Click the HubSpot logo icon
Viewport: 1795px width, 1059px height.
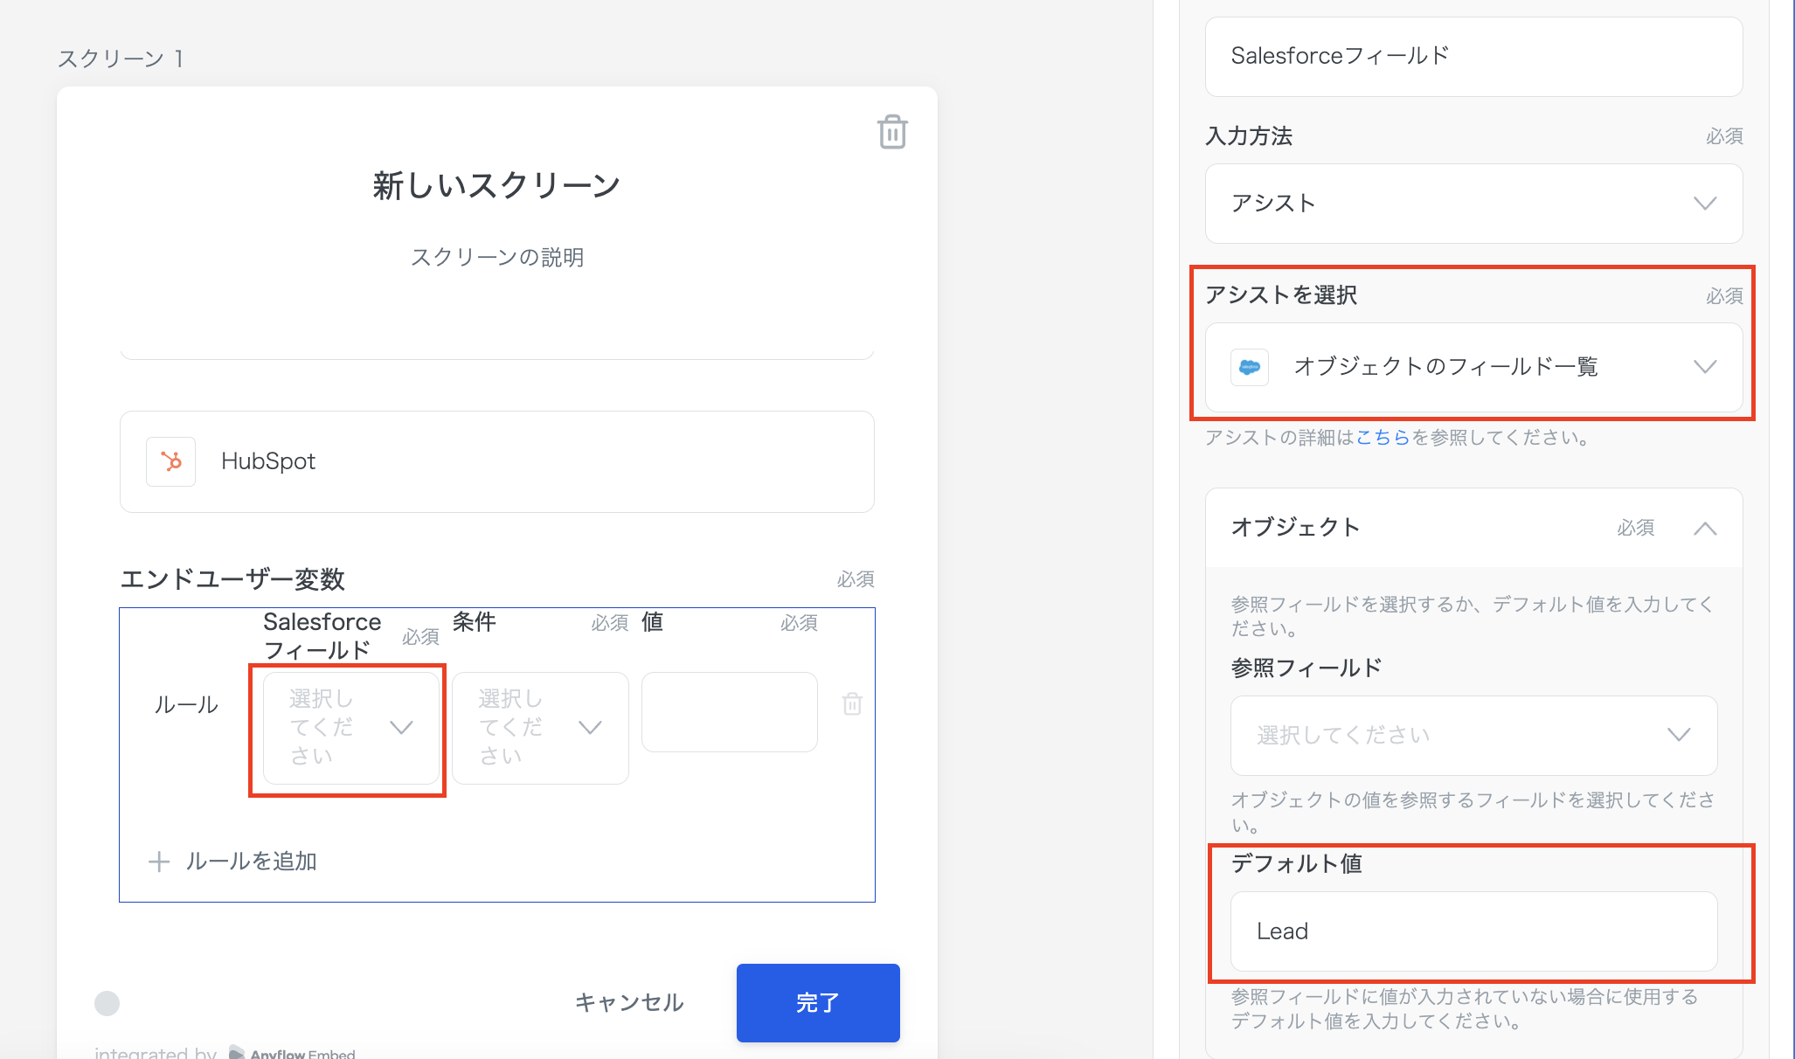tap(170, 461)
